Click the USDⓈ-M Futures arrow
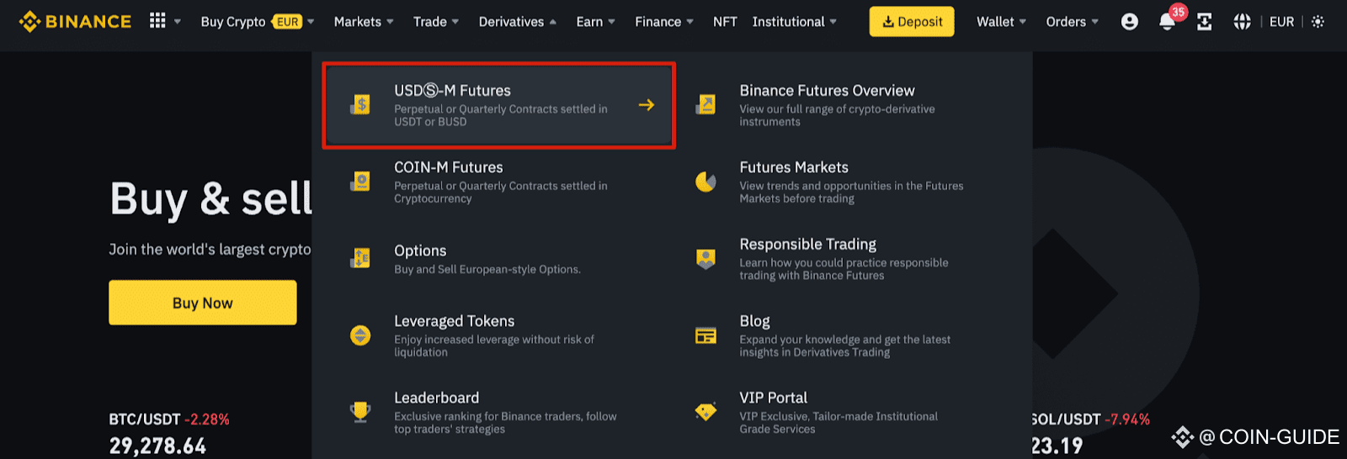1347x459 pixels. pos(647,105)
